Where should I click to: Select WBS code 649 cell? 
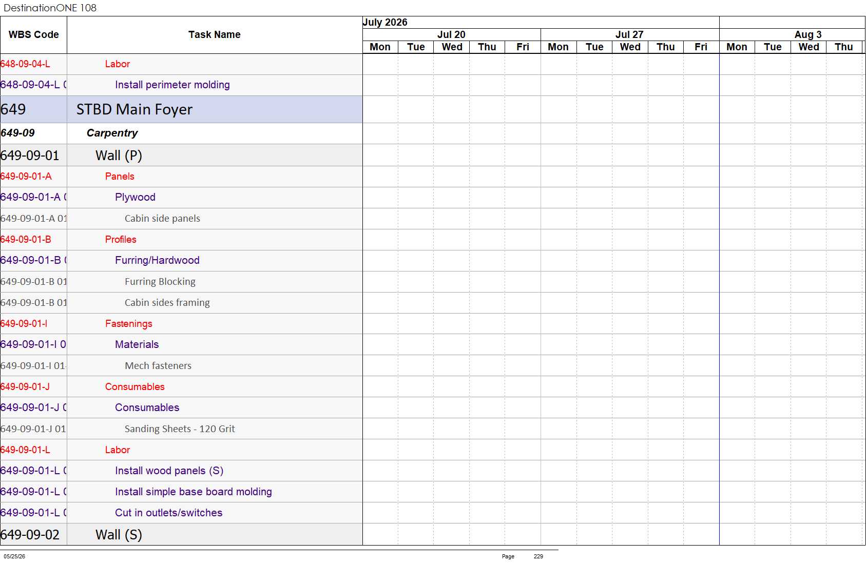tap(33, 109)
